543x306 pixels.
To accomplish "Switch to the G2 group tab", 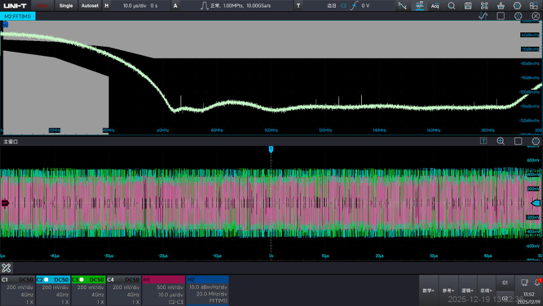I will point(505,298).
